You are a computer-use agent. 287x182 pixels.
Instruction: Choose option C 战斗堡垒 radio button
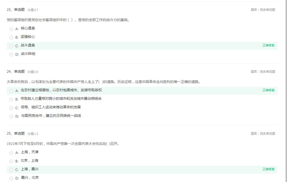11,46
